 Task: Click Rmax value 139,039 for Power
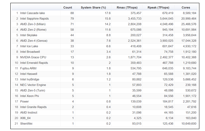[x=136, y=101]
